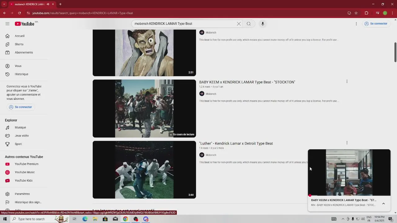
Task: View site information icon in address bar
Action: click(28, 13)
